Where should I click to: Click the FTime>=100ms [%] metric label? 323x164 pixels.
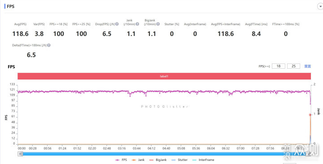coord(286,24)
